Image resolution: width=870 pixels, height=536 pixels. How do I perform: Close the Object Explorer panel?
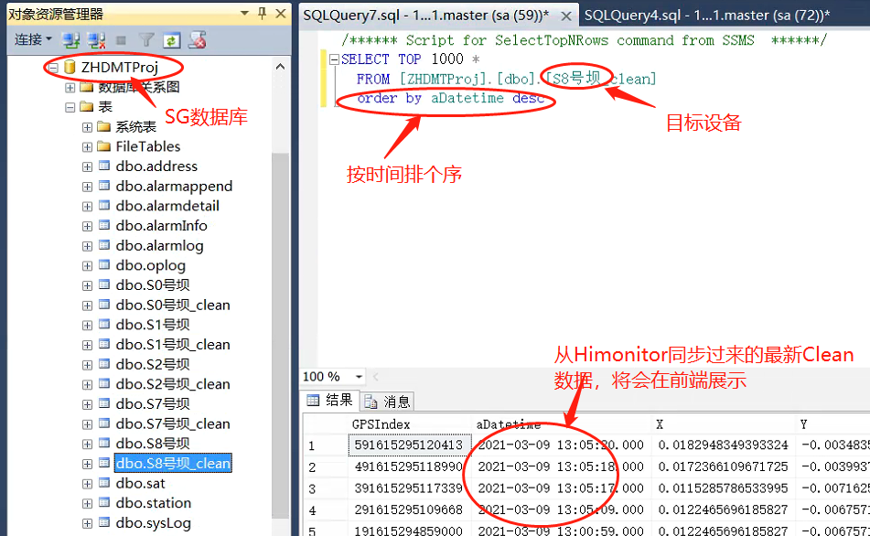(x=281, y=13)
